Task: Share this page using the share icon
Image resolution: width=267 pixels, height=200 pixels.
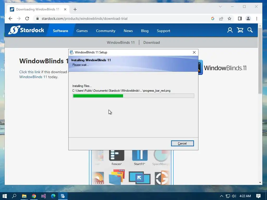Action: click(221, 18)
